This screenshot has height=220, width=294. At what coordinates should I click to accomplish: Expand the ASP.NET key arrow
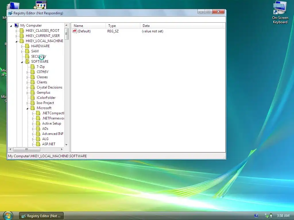(33, 144)
